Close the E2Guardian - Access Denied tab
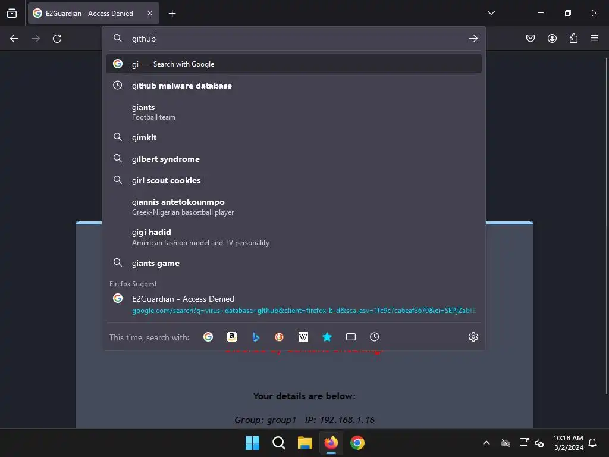This screenshot has height=457, width=609. point(150,13)
